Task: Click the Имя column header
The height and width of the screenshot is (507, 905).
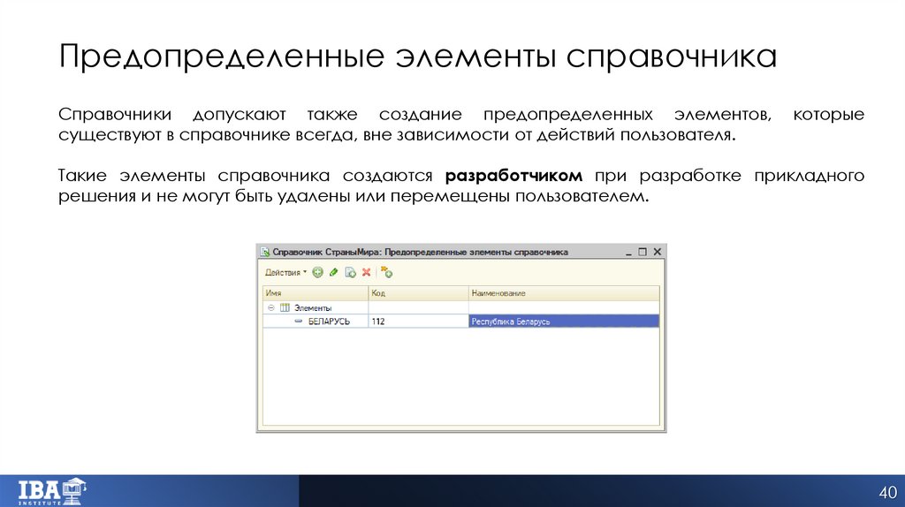Action: click(x=316, y=293)
